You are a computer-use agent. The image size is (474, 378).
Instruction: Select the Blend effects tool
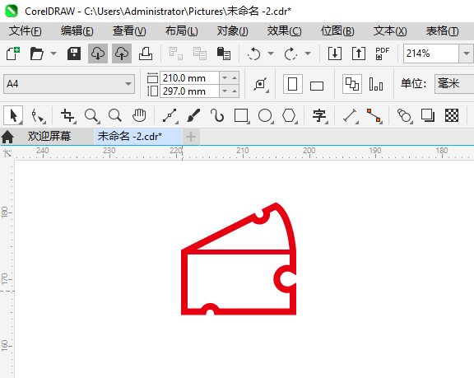tap(404, 115)
